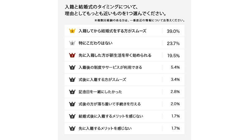Click the 23.7% percentage value

(173, 43)
